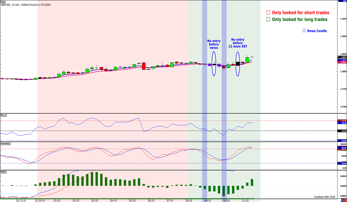Click the red icon in the bottom-right corner
347x202 pixels.
(x=345, y=200)
